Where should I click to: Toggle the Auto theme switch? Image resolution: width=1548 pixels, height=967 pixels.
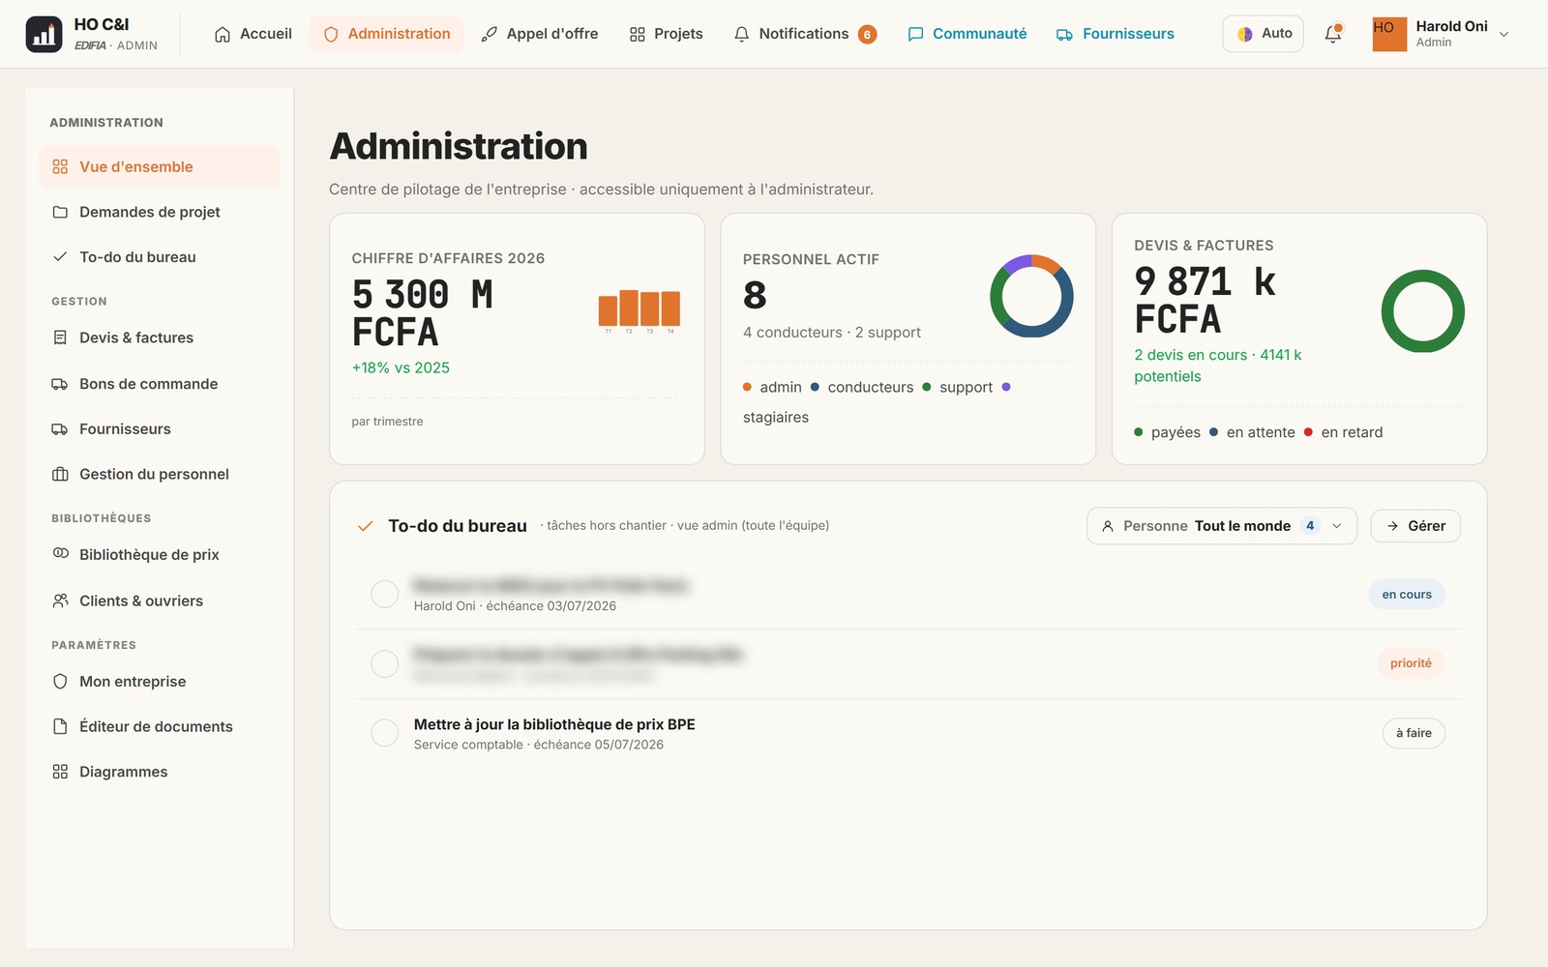point(1264,34)
